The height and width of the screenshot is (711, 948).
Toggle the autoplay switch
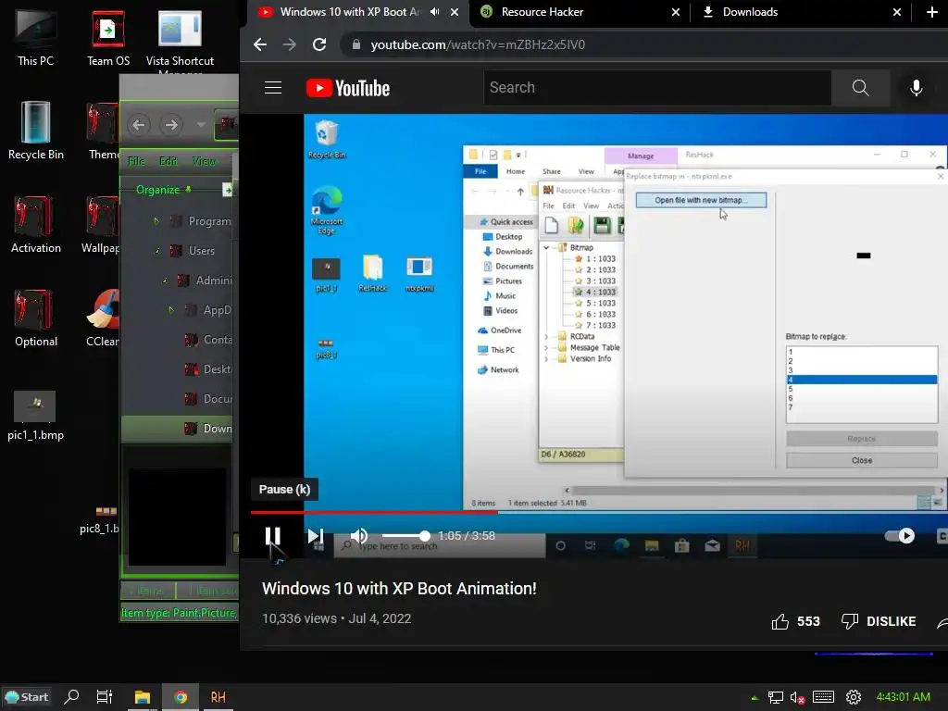pyautogui.click(x=900, y=536)
